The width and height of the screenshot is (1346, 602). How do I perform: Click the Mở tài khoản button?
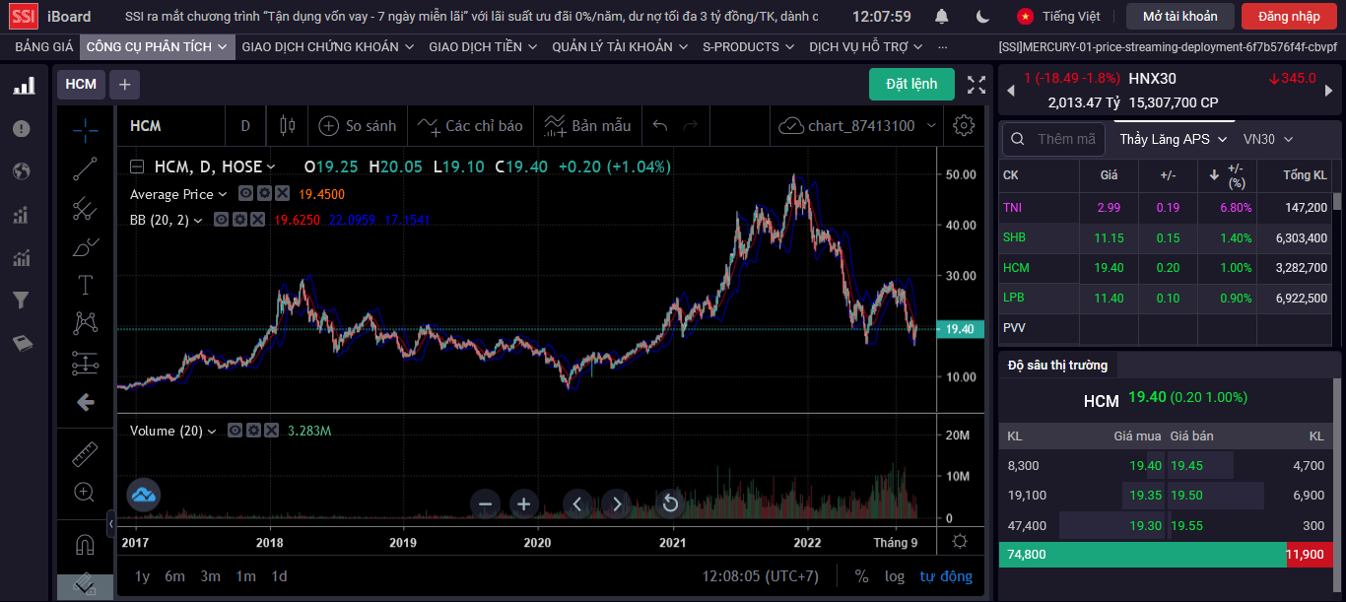coord(1179,16)
